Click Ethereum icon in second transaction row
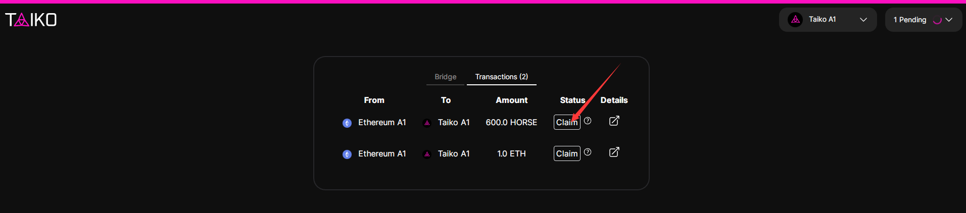Viewport: 966px width, 213px height. pyautogui.click(x=347, y=154)
